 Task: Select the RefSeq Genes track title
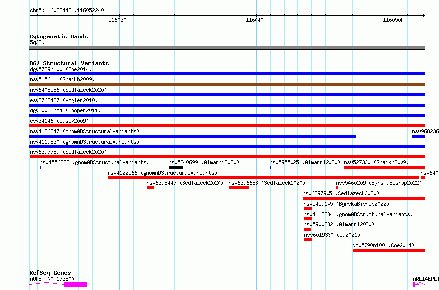tap(50, 273)
